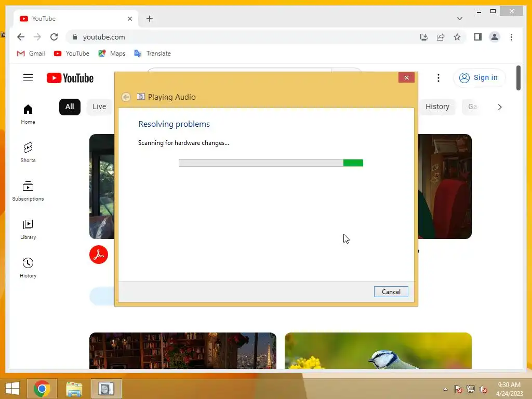Open Translate bookmark
532x399 pixels.
click(153, 54)
